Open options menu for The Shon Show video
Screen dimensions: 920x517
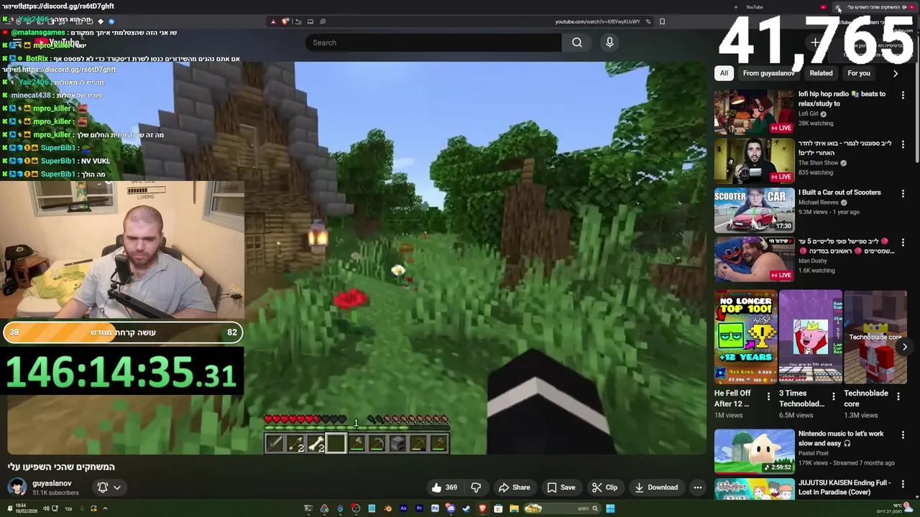point(903,144)
